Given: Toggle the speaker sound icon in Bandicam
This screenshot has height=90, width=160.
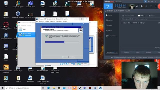Looking at the screenshot, I should click(137, 6).
